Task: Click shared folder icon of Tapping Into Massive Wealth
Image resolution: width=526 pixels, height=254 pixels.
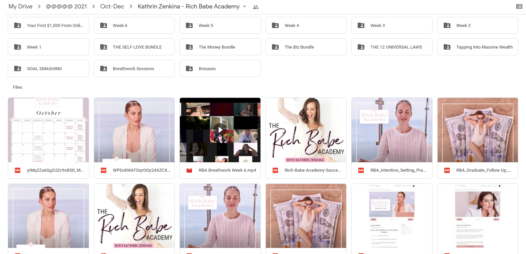Action: pos(447,47)
